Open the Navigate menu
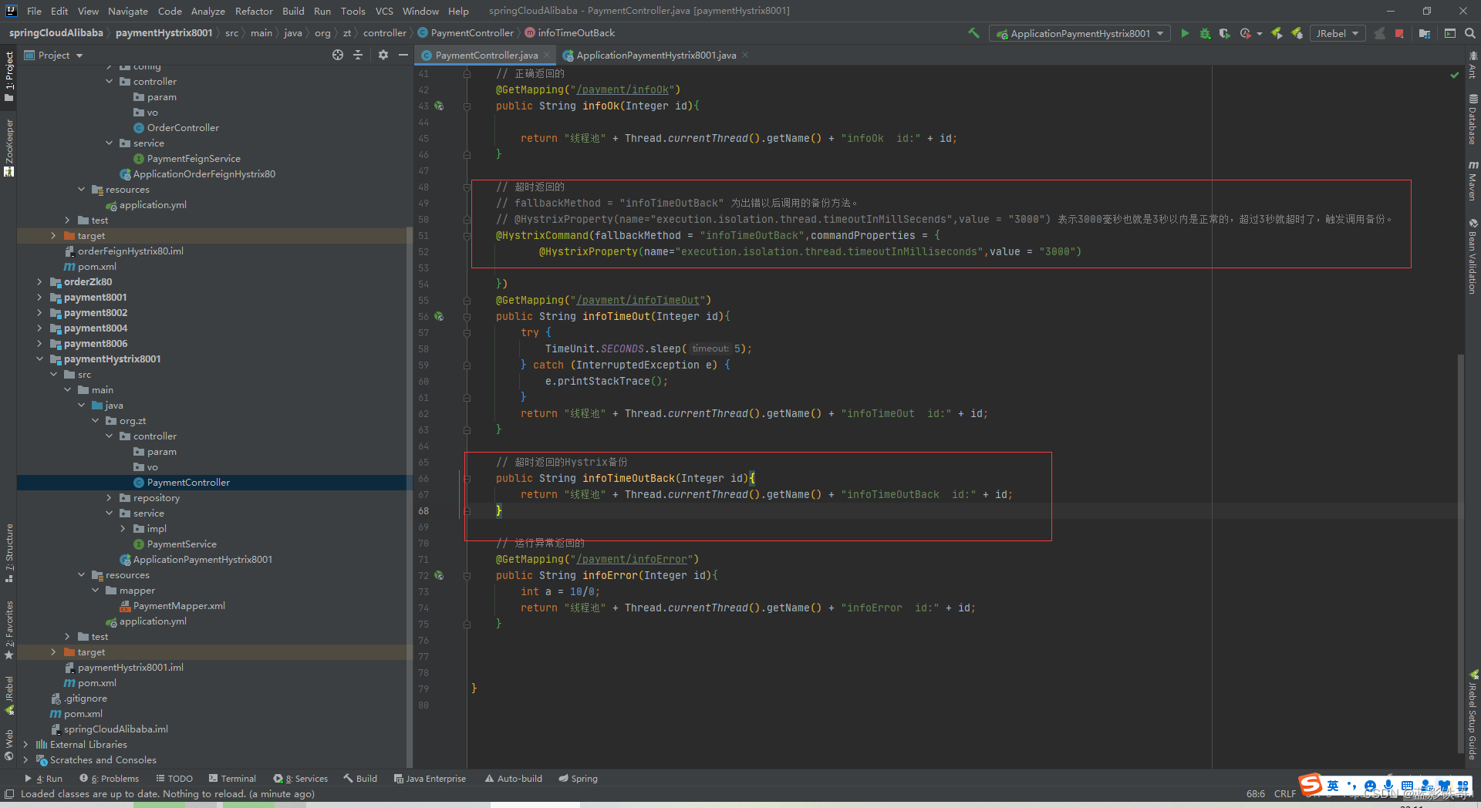The height and width of the screenshot is (808, 1481). tap(127, 11)
